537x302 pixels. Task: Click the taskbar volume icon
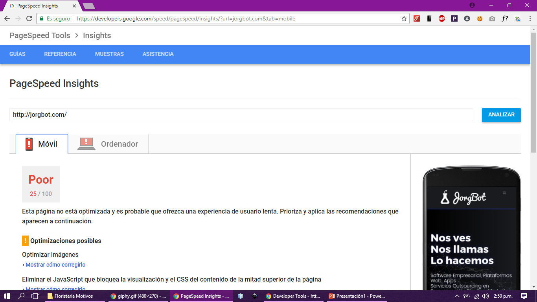[486, 296]
